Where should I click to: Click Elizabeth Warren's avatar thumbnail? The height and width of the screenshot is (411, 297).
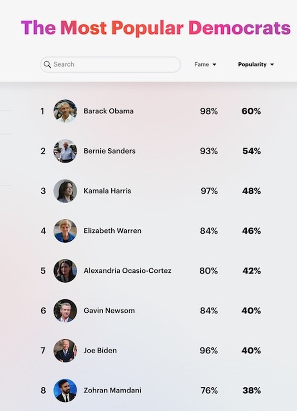click(65, 231)
